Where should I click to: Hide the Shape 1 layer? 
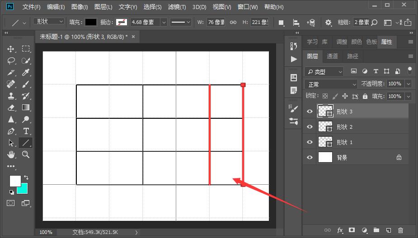tap(310, 142)
